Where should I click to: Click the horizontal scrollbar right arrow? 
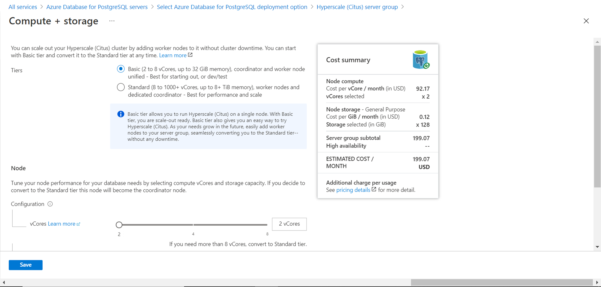click(597, 282)
